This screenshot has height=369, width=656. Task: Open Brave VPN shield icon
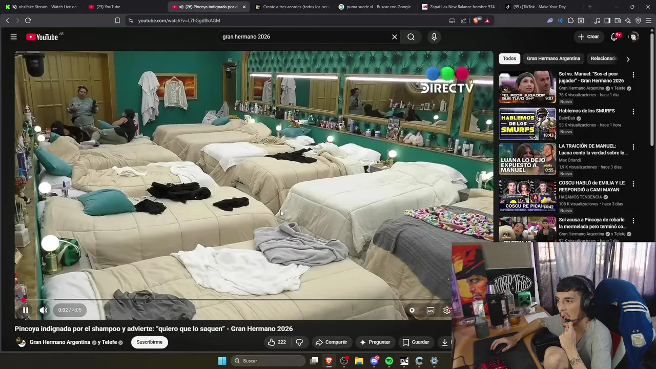(x=638, y=20)
